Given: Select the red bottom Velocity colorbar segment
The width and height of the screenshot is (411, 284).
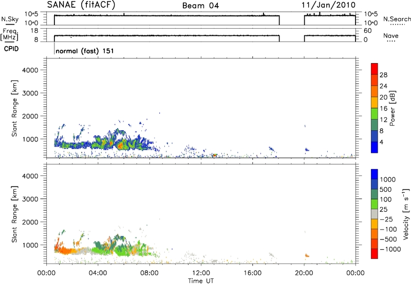Looking at the screenshot, I should [375, 254].
